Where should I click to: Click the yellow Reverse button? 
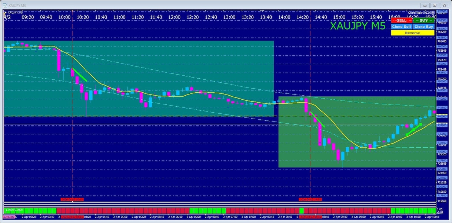pos(413,33)
